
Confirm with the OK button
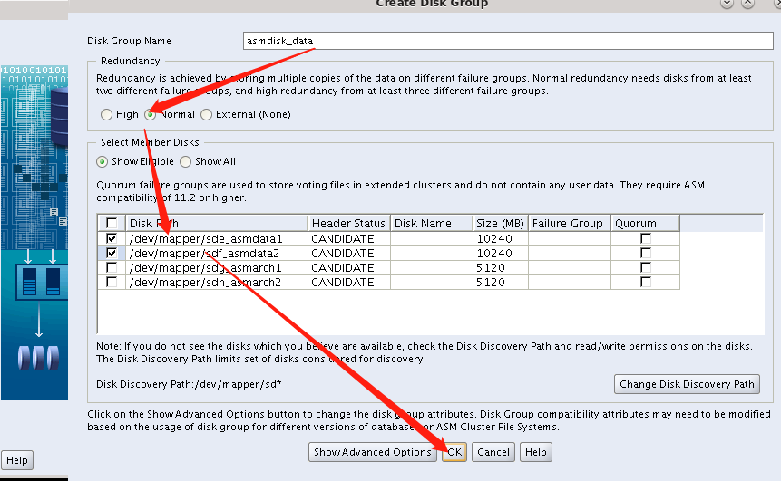pyautogui.click(x=454, y=452)
